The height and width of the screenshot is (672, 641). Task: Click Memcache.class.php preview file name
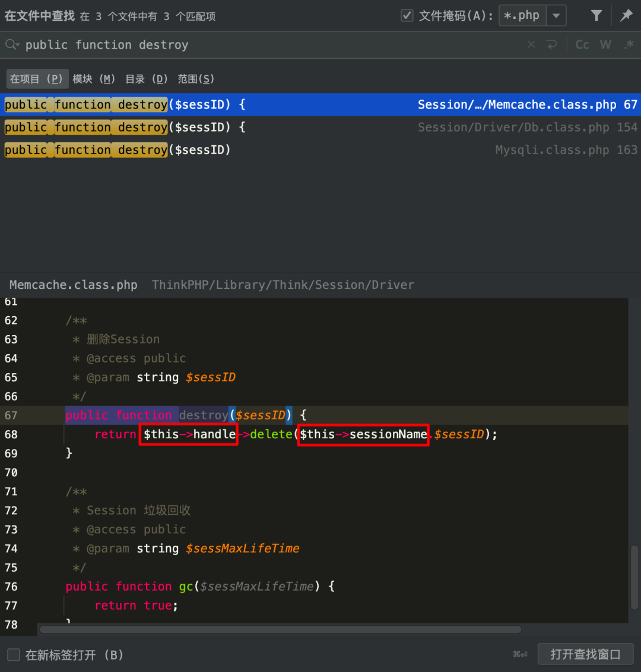pyautogui.click(x=74, y=285)
